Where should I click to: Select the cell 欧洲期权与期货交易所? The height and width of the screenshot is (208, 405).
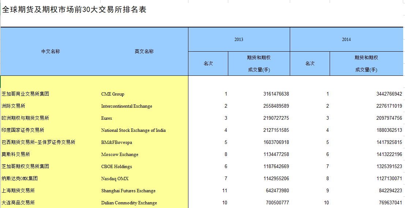pyautogui.click(x=25, y=118)
